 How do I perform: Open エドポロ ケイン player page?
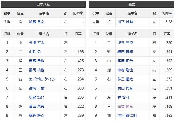click(42, 79)
